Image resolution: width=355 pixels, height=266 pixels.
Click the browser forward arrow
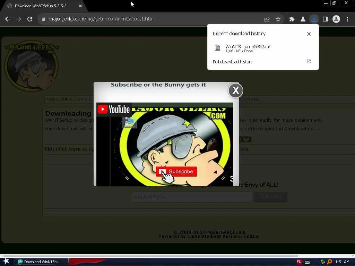click(x=19, y=19)
